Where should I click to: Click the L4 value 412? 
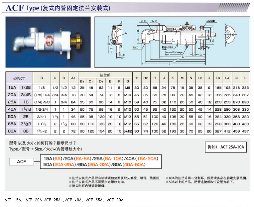coord(227,131)
